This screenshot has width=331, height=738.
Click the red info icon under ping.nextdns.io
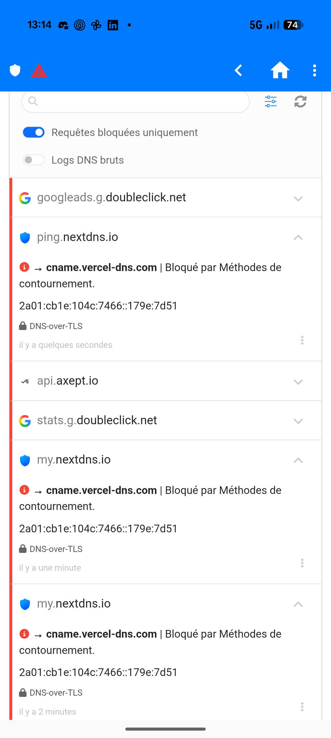(x=24, y=267)
